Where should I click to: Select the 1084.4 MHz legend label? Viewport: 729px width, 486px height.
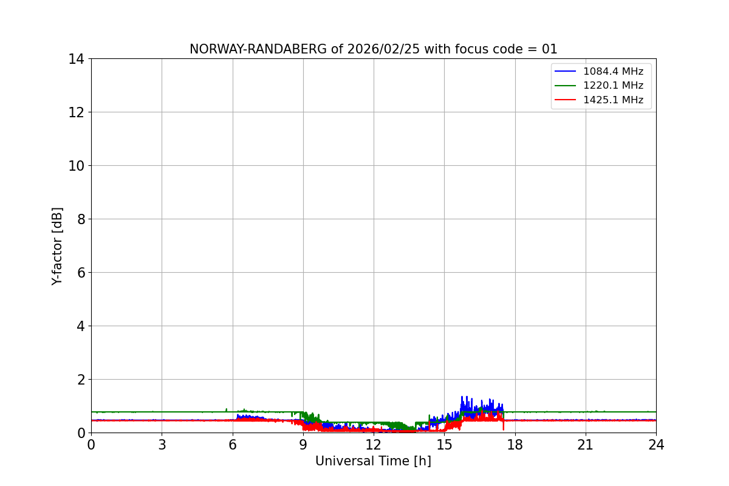[x=613, y=71]
